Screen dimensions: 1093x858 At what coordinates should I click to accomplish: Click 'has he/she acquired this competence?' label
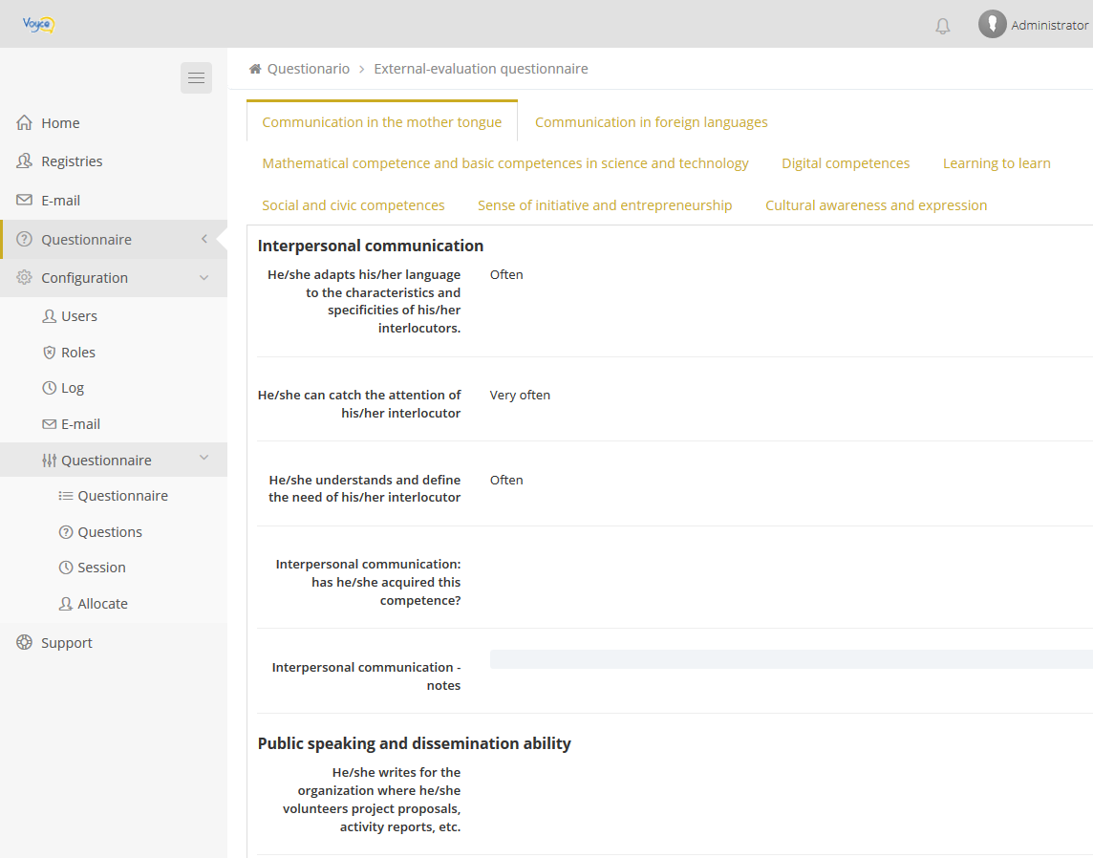368,582
